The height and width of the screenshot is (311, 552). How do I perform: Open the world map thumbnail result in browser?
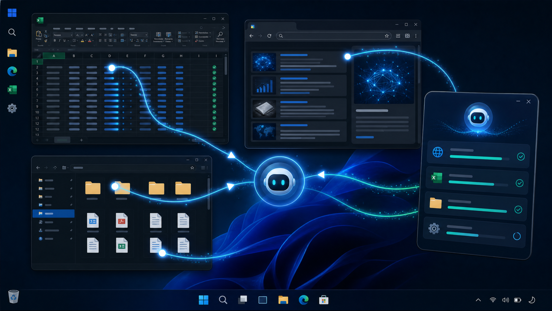tap(264, 132)
